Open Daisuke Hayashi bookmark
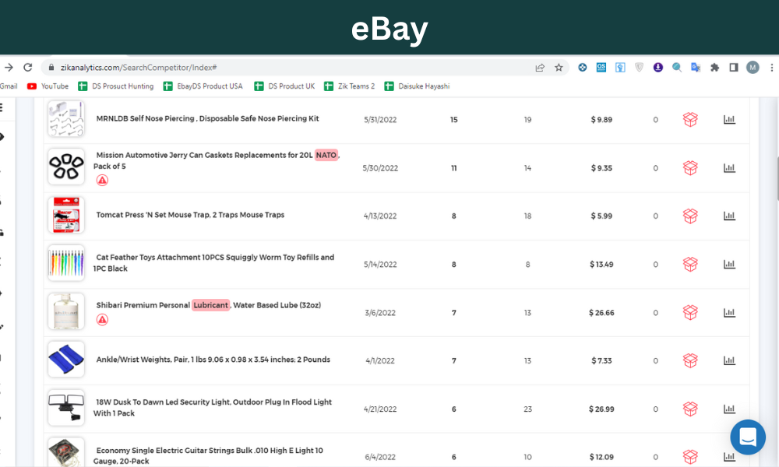This screenshot has width=779, height=467. coord(418,86)
